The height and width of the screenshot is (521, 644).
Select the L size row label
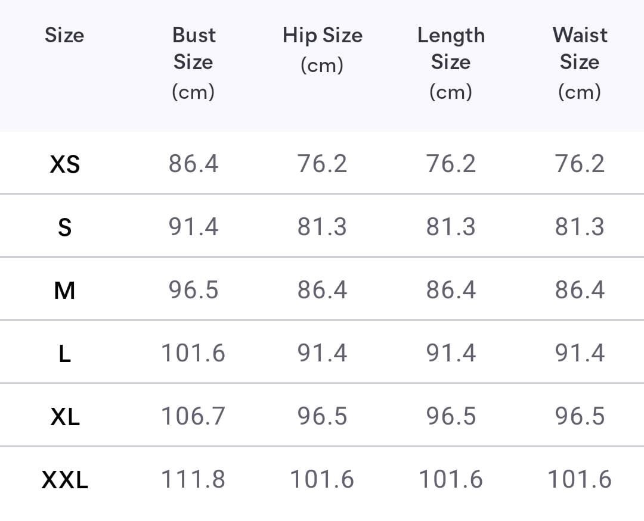(x=64, y=354)
